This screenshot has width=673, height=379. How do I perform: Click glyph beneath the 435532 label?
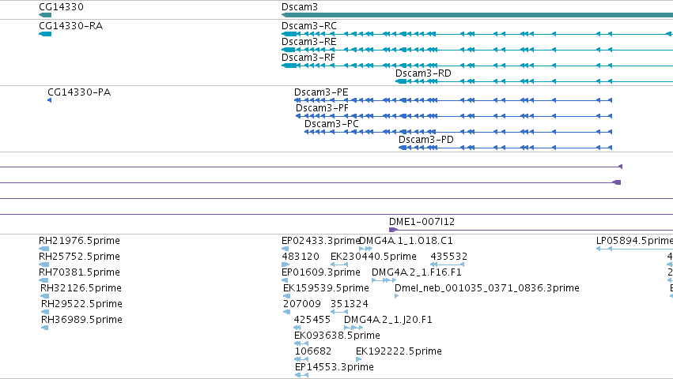tap(448, 265)
